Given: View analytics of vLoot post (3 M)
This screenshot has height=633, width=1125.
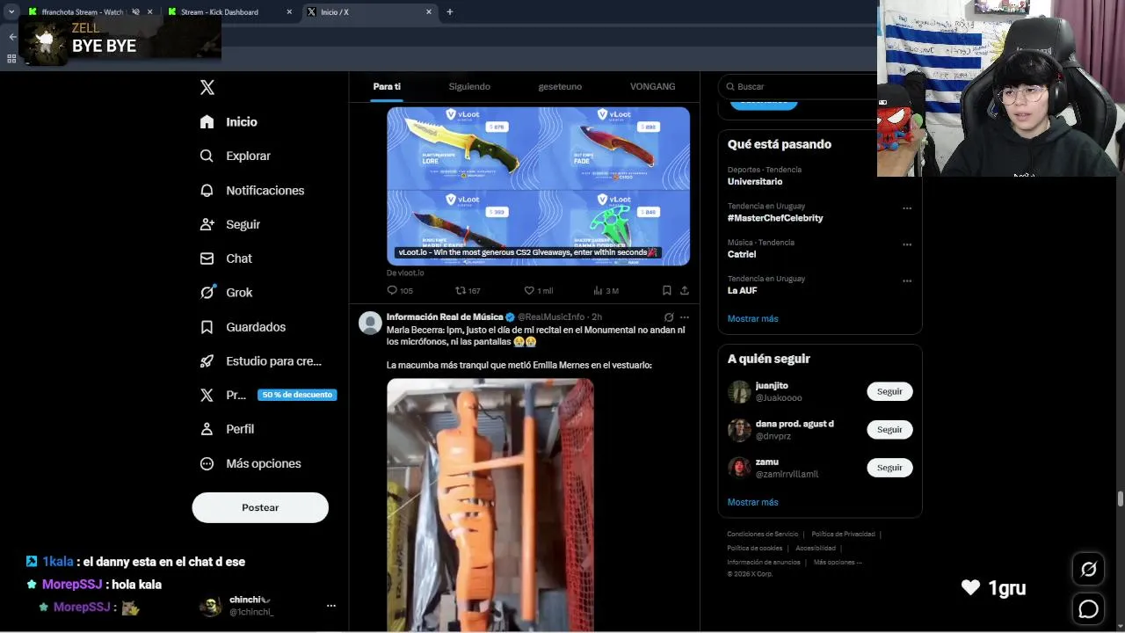Looking at the screenshot, I should (x=606, y=290).
